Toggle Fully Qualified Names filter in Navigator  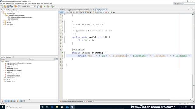(18, 101)
